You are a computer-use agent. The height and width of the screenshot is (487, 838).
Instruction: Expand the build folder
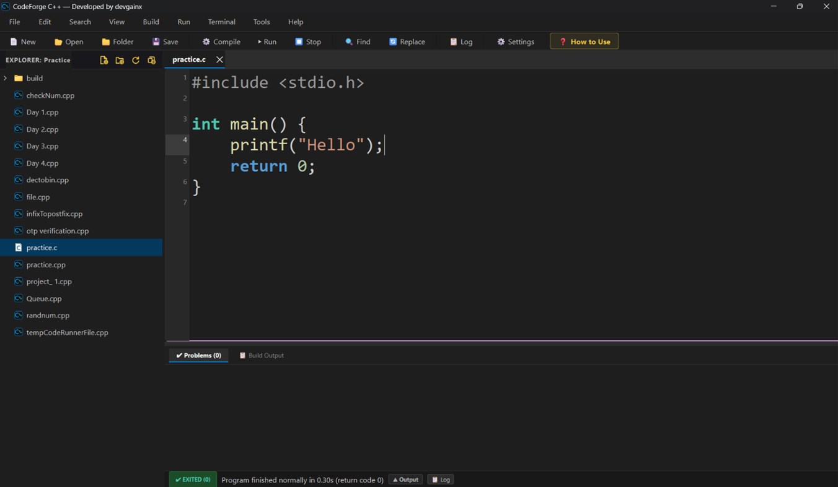pyautogui.click(x=6, y=78)
